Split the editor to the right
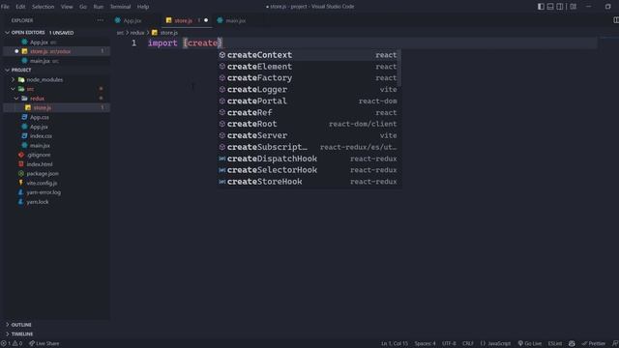 [615, 20]
